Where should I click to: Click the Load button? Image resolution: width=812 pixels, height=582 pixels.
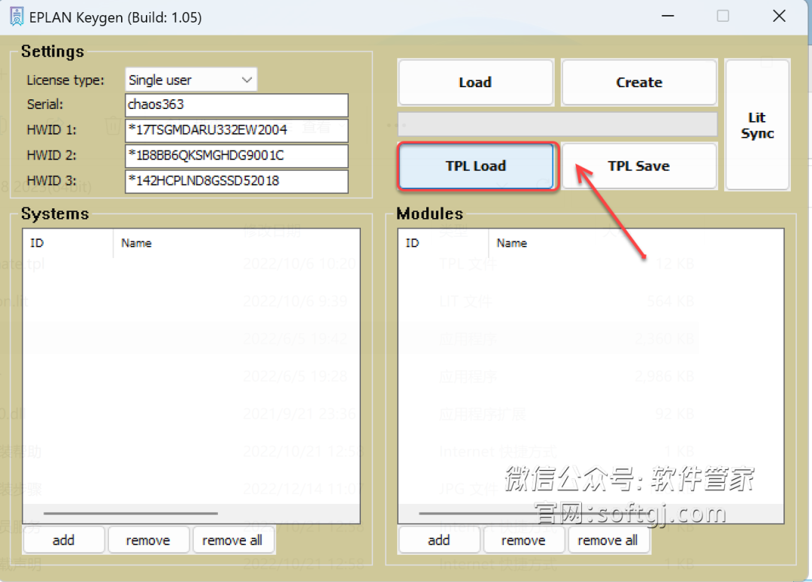475,82
